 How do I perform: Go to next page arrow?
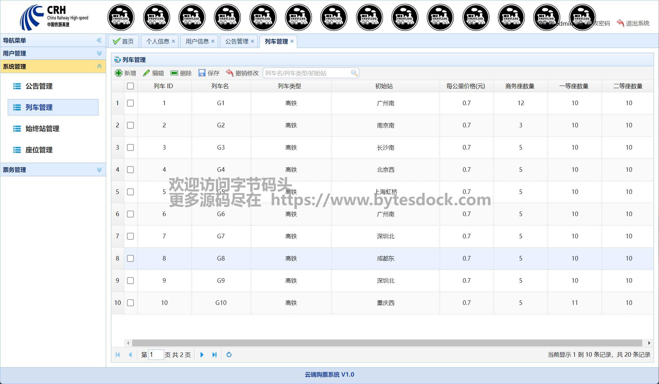(x=202, y=354)
